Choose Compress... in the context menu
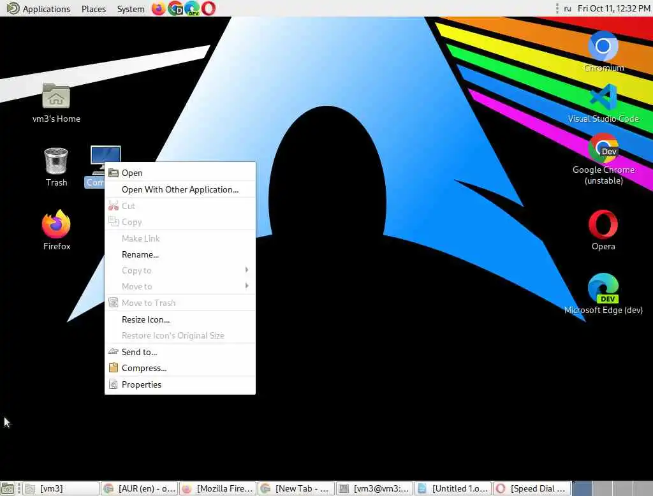 [x=180, y=368]
